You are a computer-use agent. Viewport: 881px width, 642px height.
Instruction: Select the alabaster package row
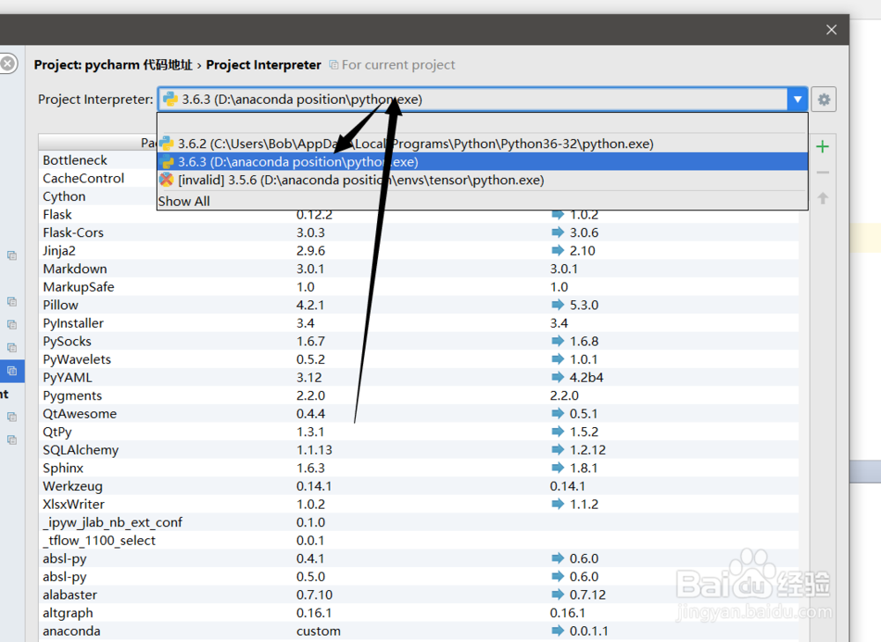pyautogui.click(x=418, y=594)
